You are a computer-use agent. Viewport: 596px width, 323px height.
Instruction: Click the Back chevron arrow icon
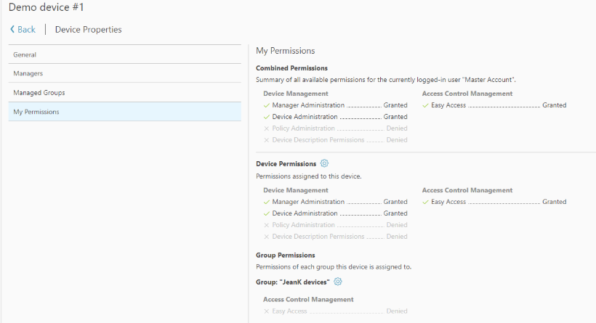pos(12,30)
